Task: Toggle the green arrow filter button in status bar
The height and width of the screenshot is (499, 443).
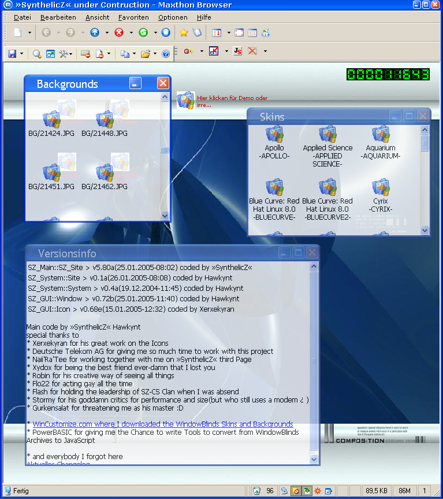Action: click(307, 491)
